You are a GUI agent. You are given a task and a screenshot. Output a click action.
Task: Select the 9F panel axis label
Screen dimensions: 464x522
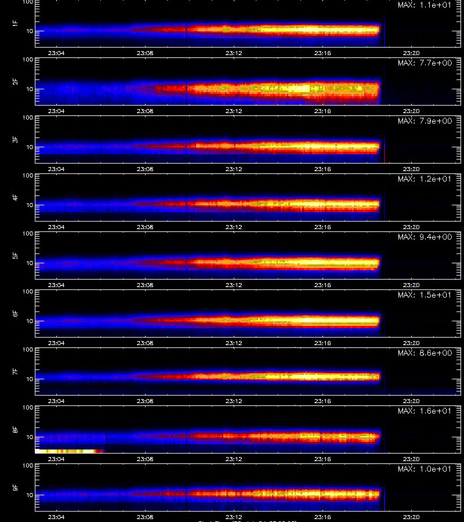point(15,487)
